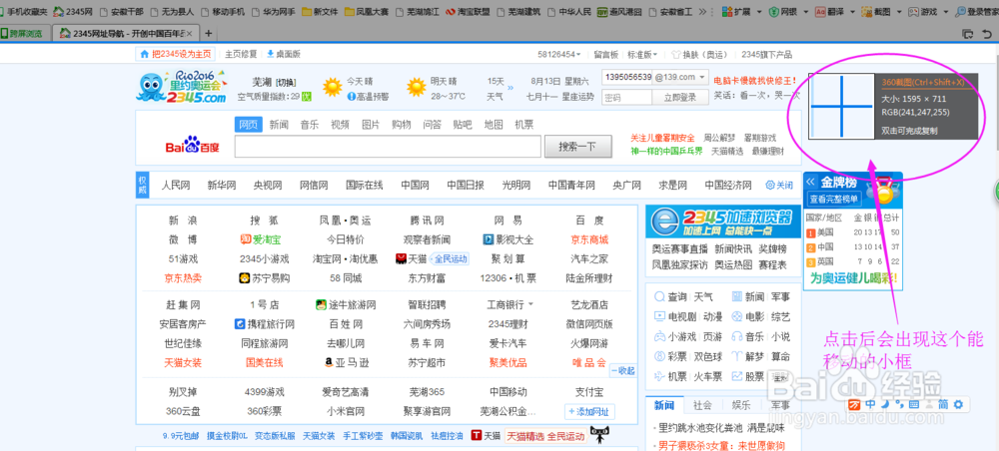
Task: Open the 天猫女装 link
Action: click(x=183, y=362)
